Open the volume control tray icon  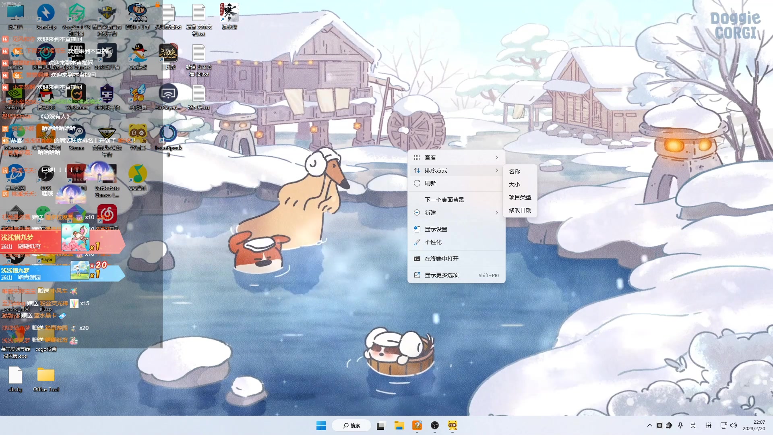pos(734,425)
